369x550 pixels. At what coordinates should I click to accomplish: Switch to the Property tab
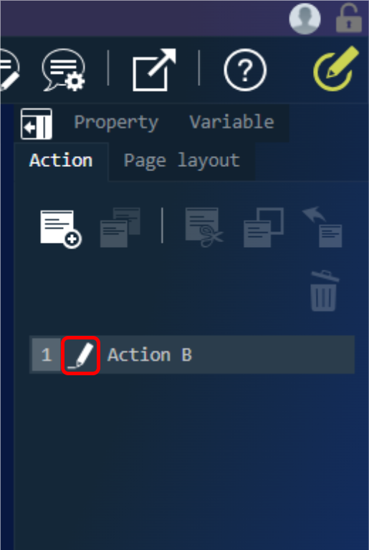coord(116,122)
